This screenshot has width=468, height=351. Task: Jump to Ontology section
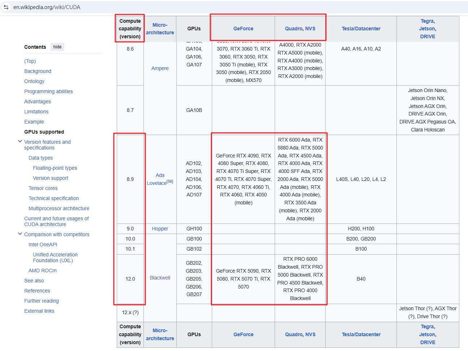(34, 81)
